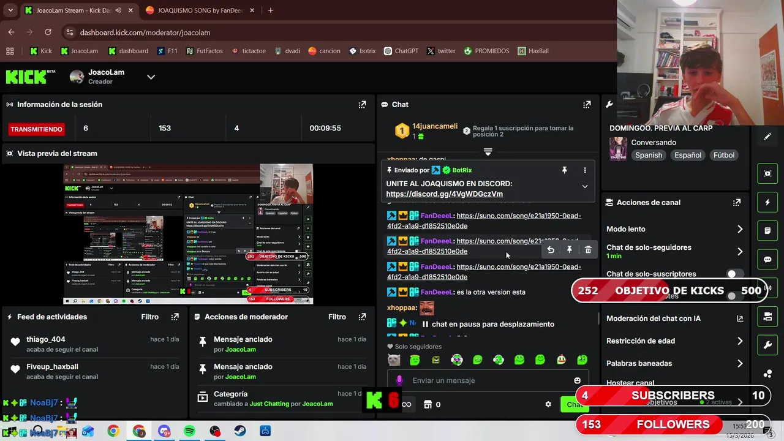The width and height of the screenshot is (784, 441).
Task: Open the Acciones de moderador Filtro dropdown
Action: coord(337,317)
